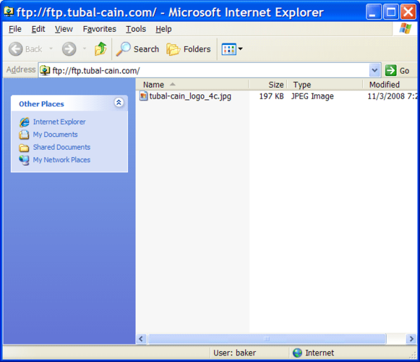Click the Internet zone globe icon in status bar

click(x=297, y=353)
